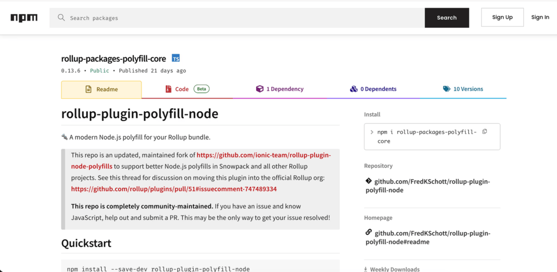The width and height of the screenshot is (557, 272).
Task: Click the purple dependency cube icon
Action: [x=259, y=89]
